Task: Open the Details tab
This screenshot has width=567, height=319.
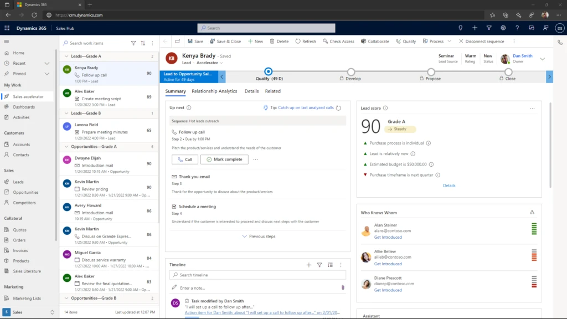Action: [252, 91]
